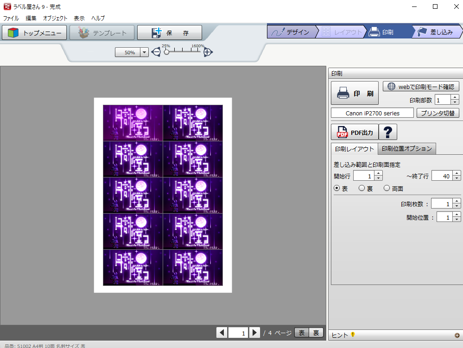Increase 印刷部数 copies count
This screenshot has height=348, width=463.
click(455, 97)
